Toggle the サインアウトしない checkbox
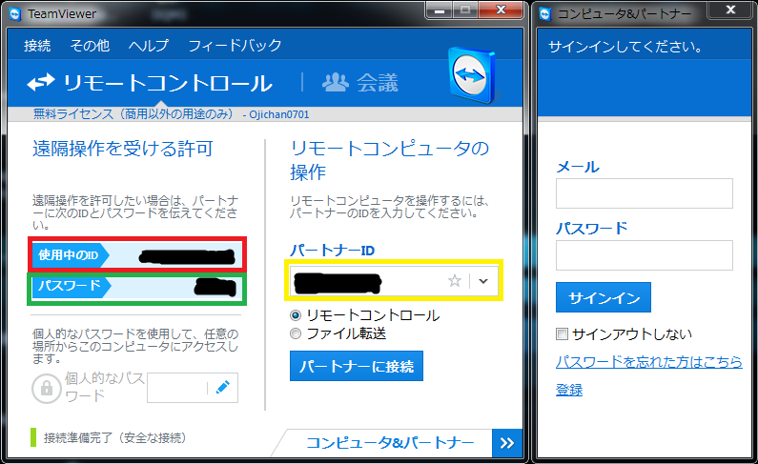Screen dimensions: 758x464 point(562,333)
